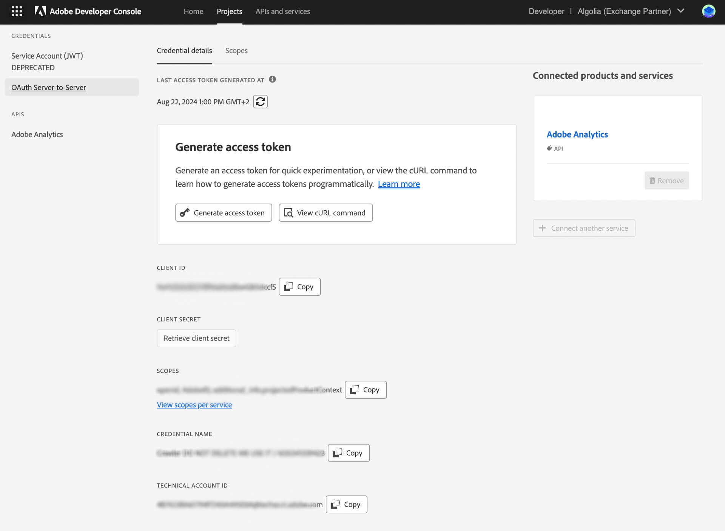Click Retrieve client secret
Image resolution: width=725 pixels, height=531 pixels.
(x=196, y=338)
